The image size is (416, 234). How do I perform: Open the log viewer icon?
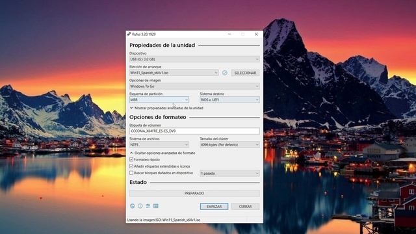156,206
